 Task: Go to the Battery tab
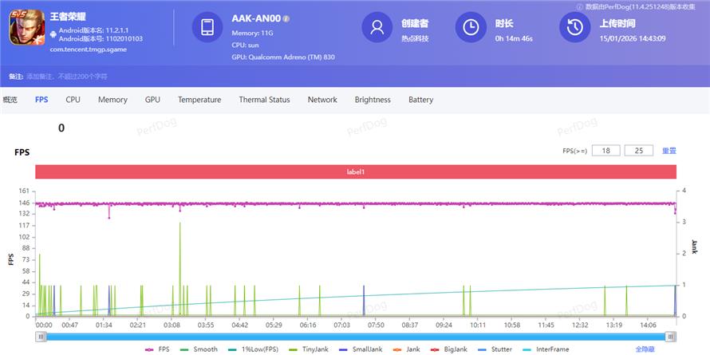[x=420, y=100]
